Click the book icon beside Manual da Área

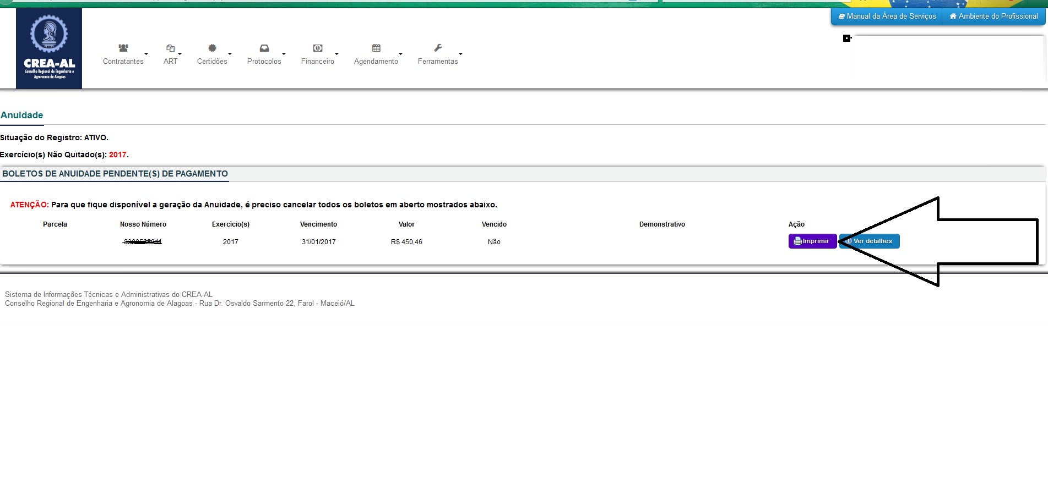tap(841, 16)
